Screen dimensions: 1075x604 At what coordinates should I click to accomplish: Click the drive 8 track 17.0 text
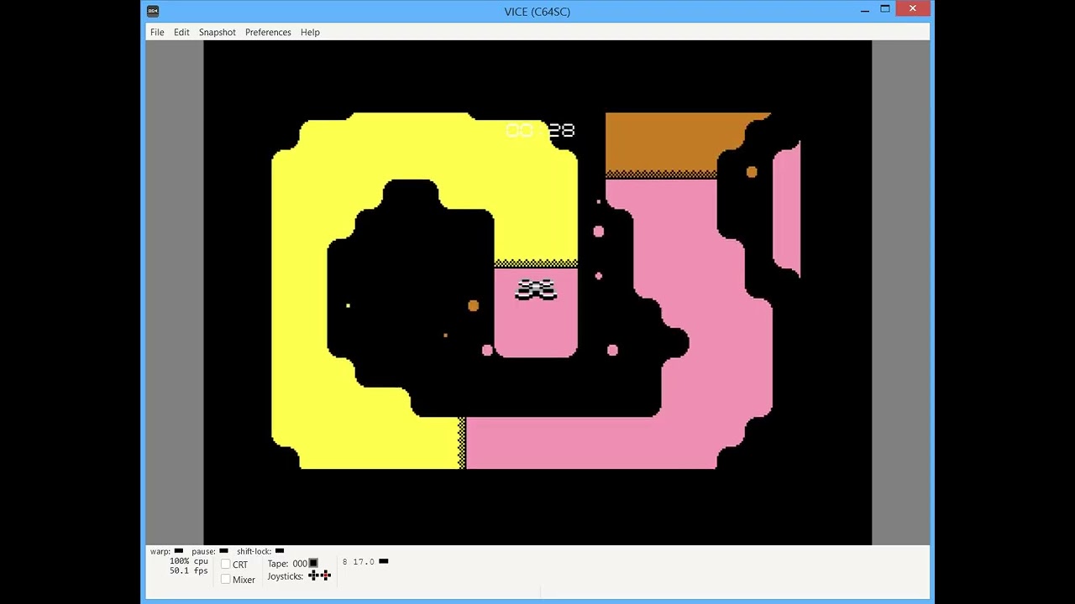(359, 562)
